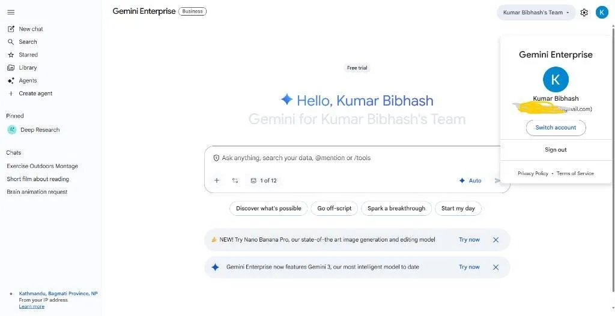Dismiss the Gemini 3 announcement banner
Viewport: 615px width, 316px height.
click(495, 267)
